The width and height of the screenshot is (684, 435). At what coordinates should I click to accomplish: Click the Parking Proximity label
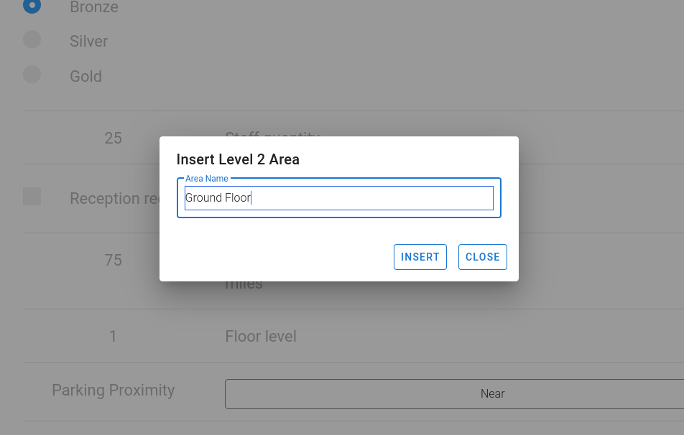(114, 390)
